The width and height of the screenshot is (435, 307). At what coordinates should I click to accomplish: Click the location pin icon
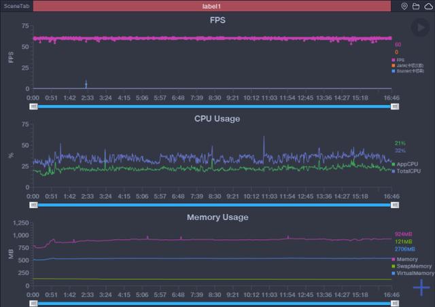404,6
